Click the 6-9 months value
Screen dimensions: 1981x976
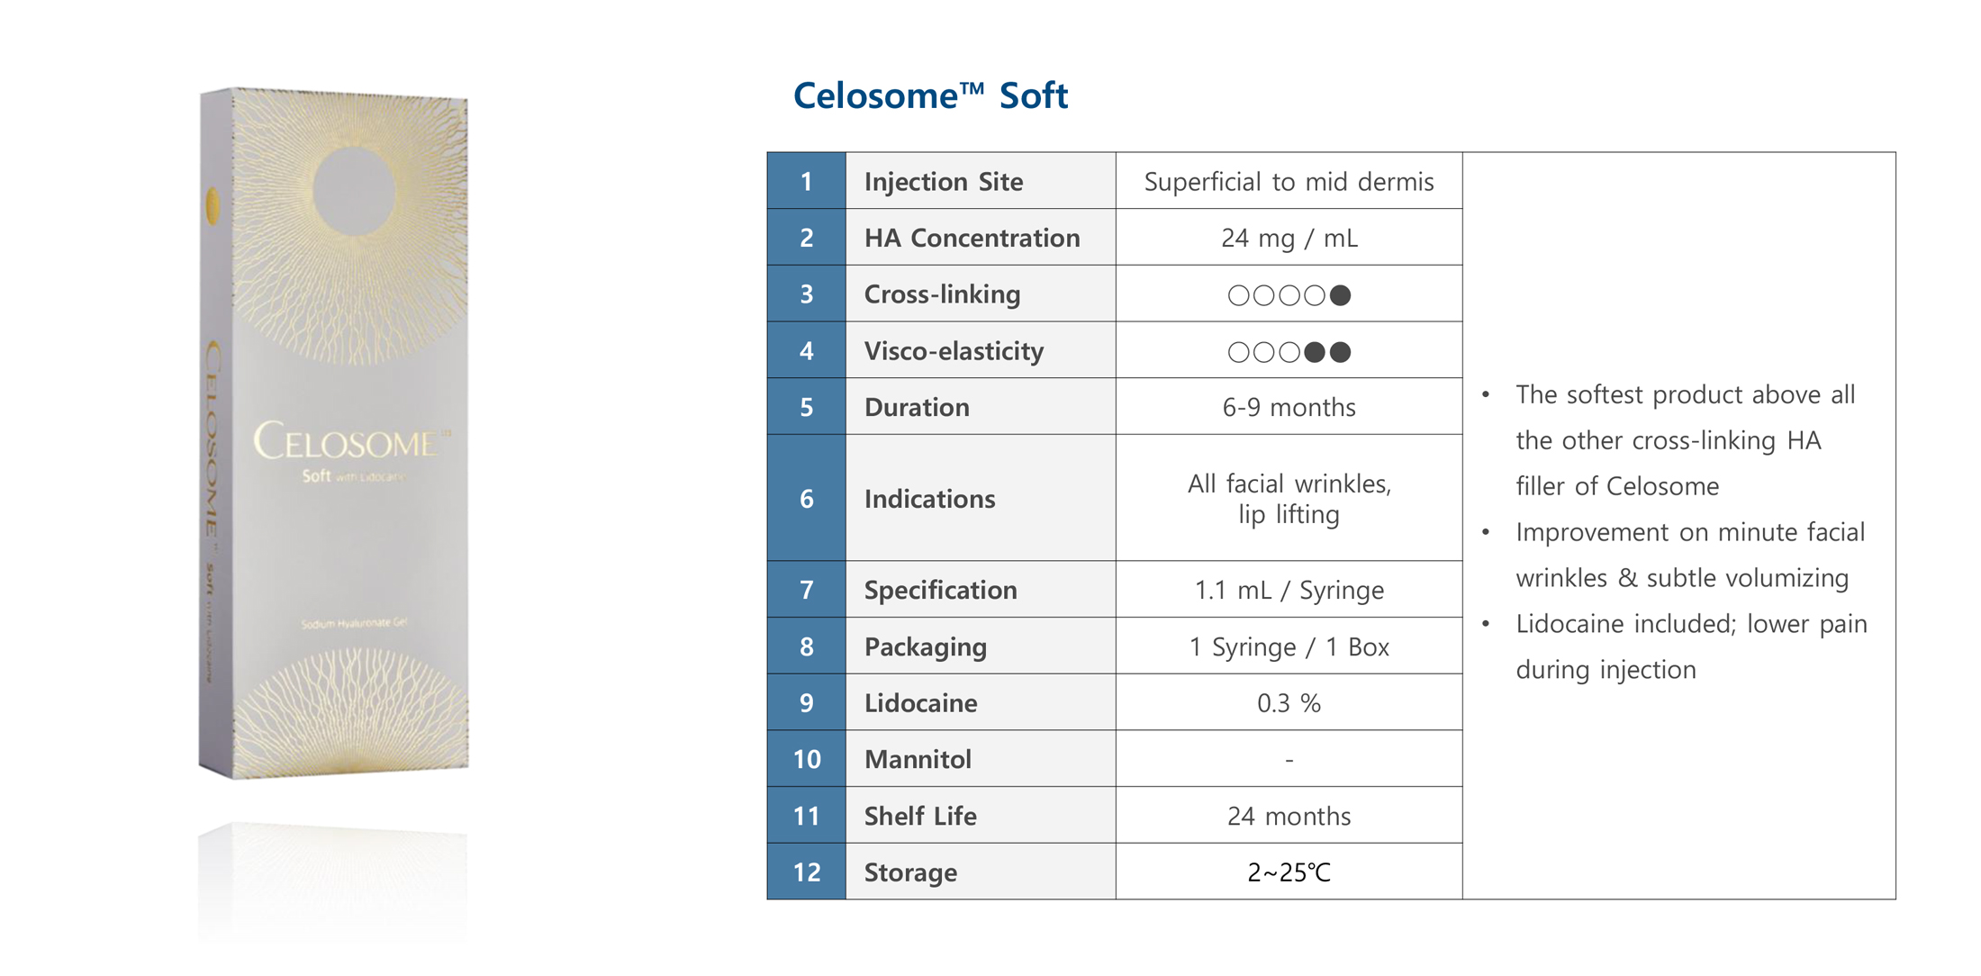tap(1289, 407)
